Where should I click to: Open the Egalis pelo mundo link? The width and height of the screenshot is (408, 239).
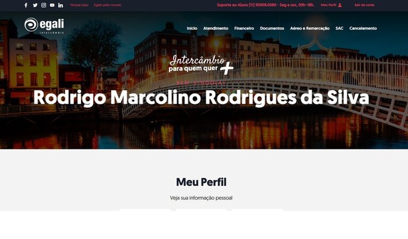[x=107, y=5]
